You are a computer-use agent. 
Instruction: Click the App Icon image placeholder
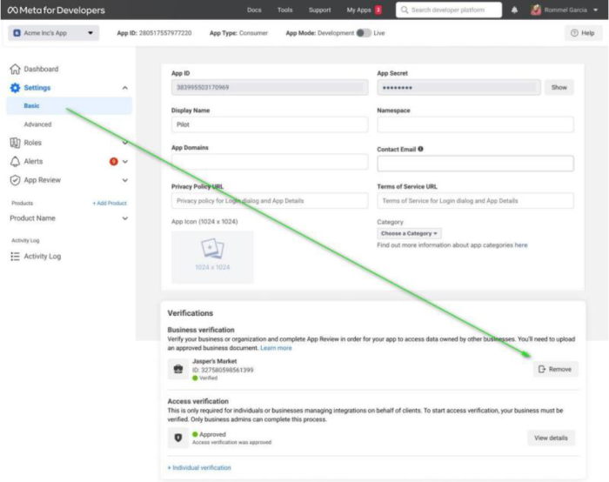pos(212,257)
